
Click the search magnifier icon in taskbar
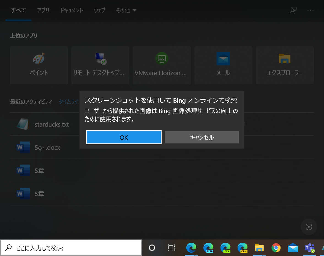tap(8, 247)
